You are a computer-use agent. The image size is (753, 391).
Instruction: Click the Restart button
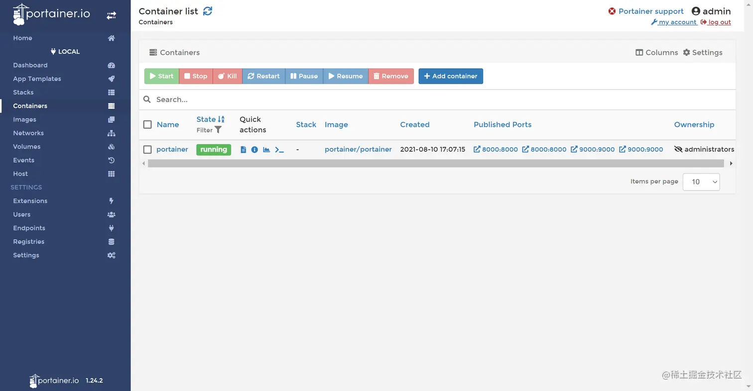coord(263,76)
